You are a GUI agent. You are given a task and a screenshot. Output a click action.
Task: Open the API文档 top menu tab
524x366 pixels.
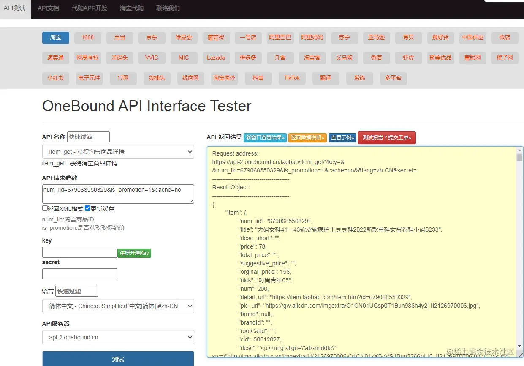pyautogui.click(x=48, y=8)
